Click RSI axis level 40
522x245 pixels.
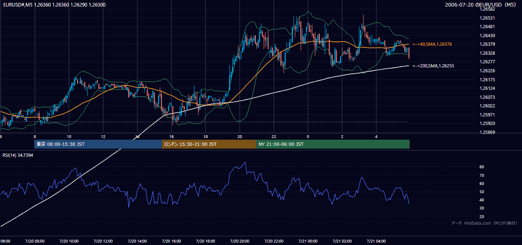point(482,200)
